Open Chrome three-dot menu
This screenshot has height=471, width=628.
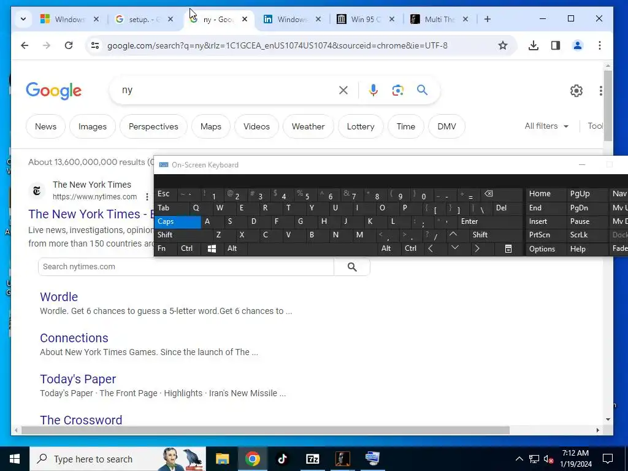pos(599,45)
